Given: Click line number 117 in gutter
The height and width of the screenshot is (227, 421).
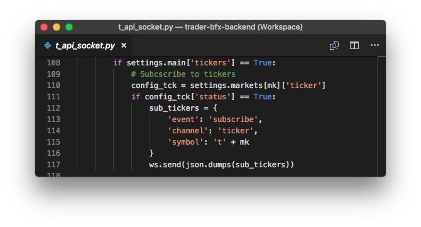Looking at the screenshot, I should coord(53,164).
